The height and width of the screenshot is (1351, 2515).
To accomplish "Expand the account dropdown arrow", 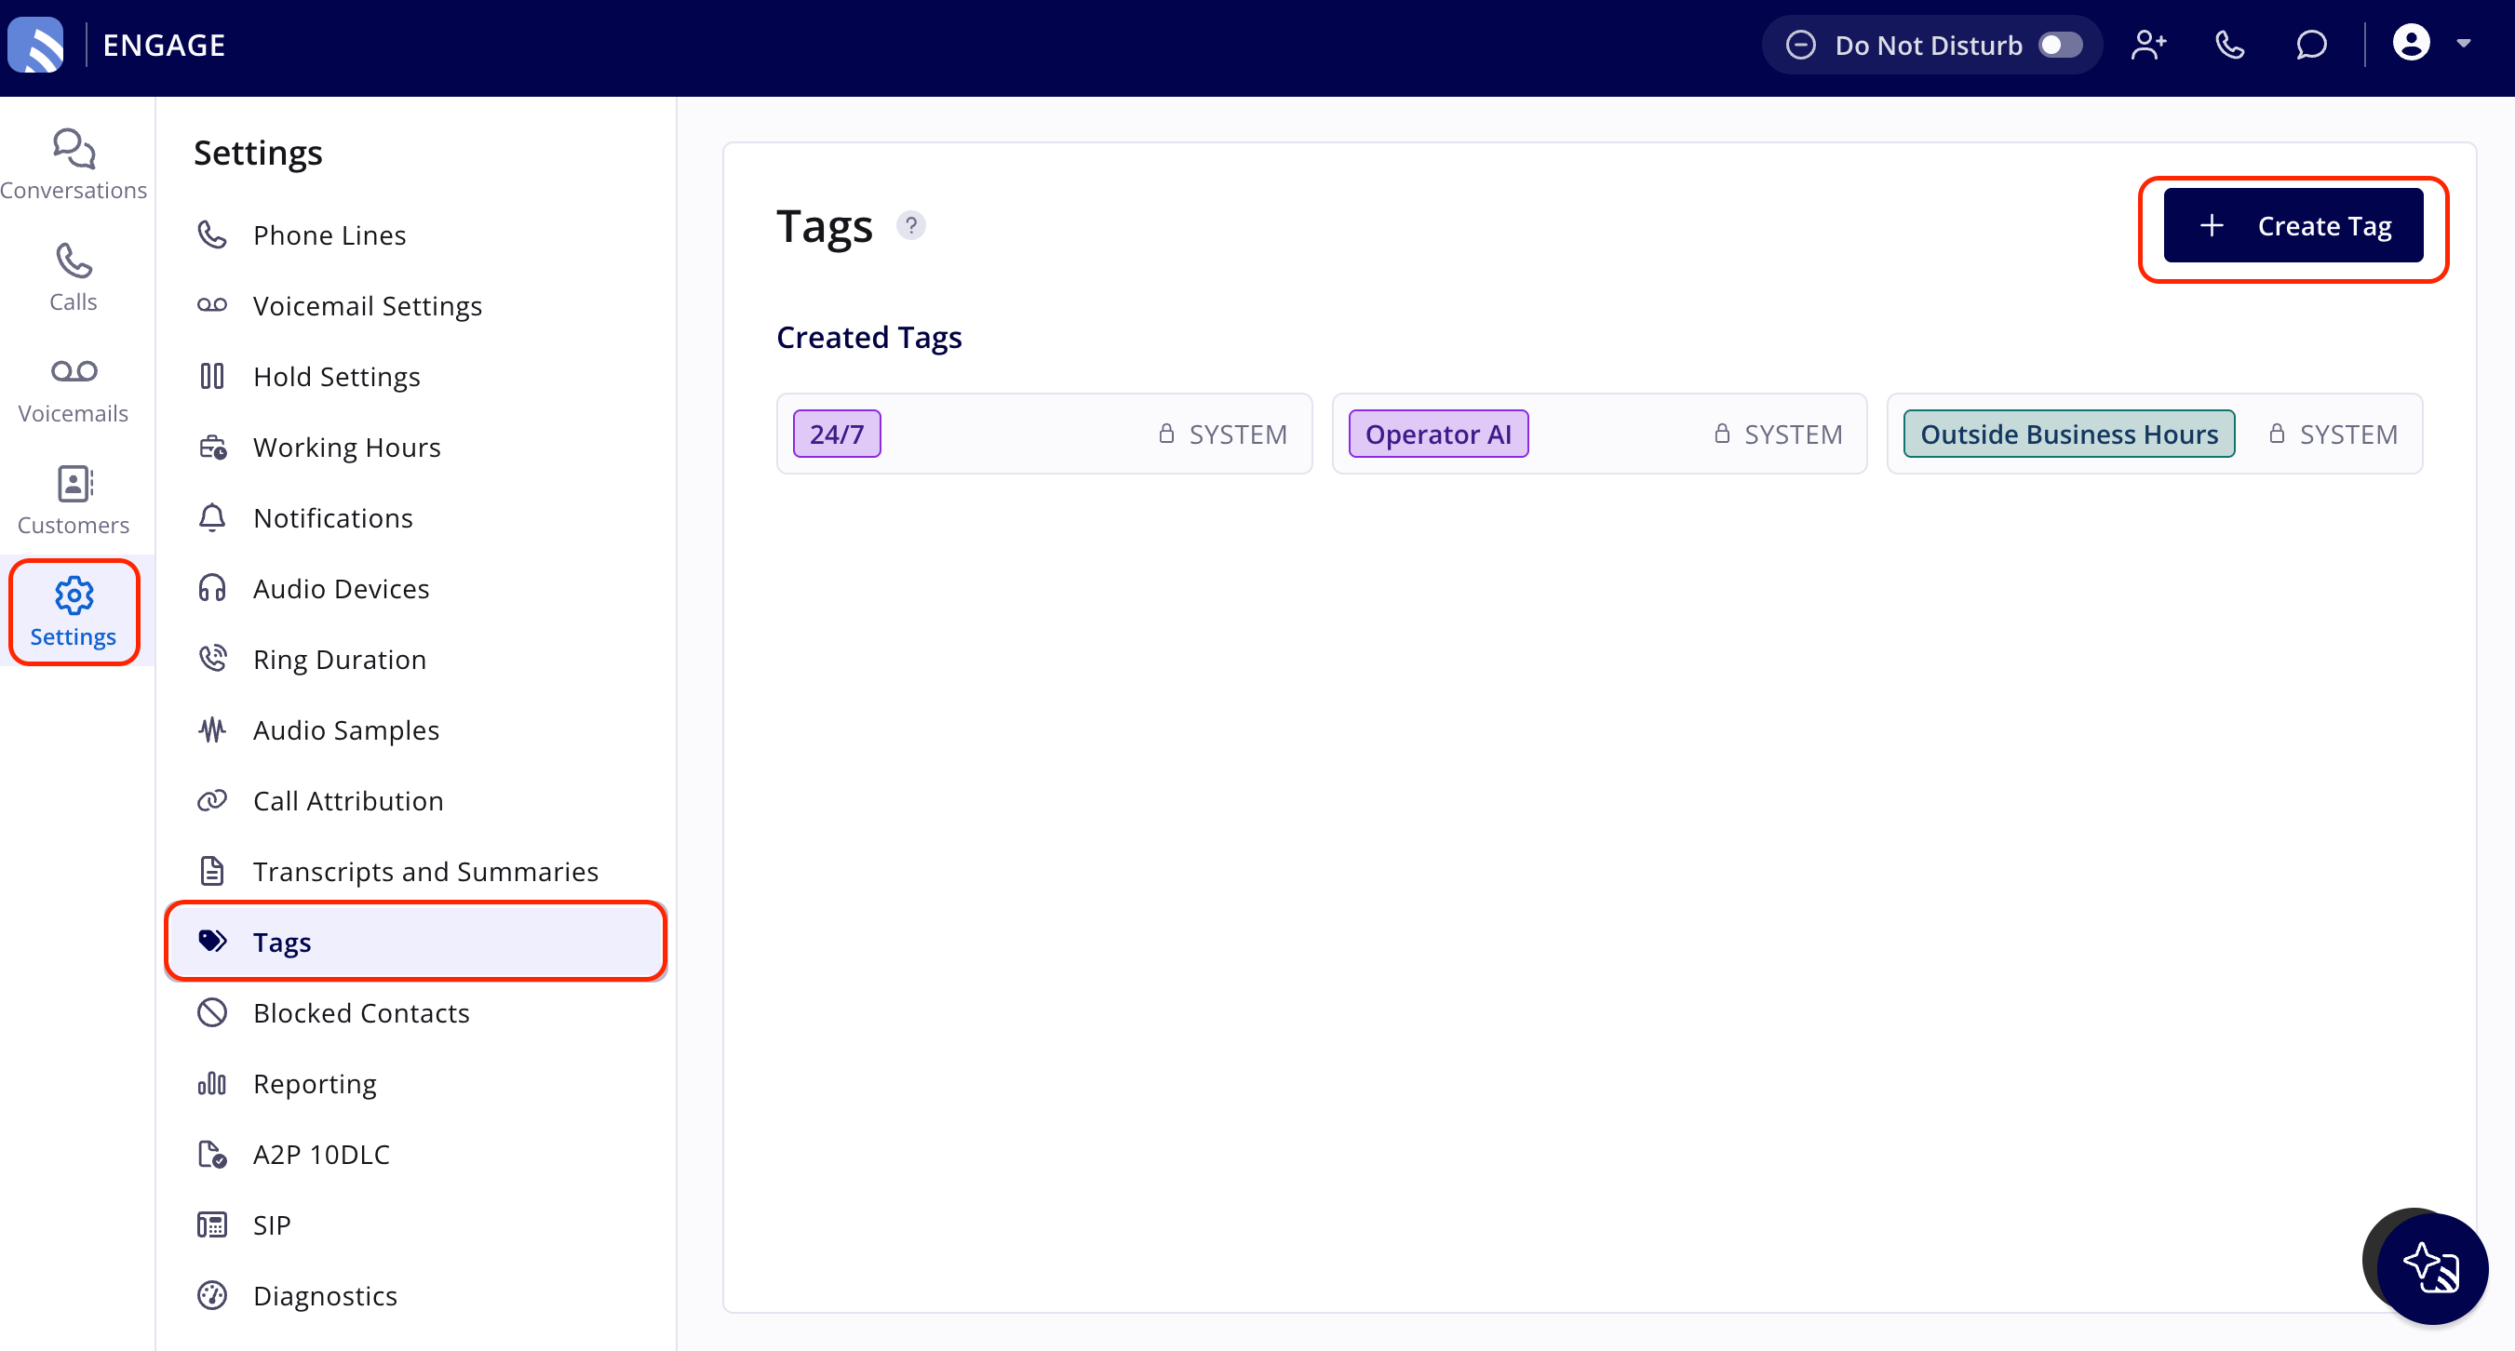I will 2463,43.
